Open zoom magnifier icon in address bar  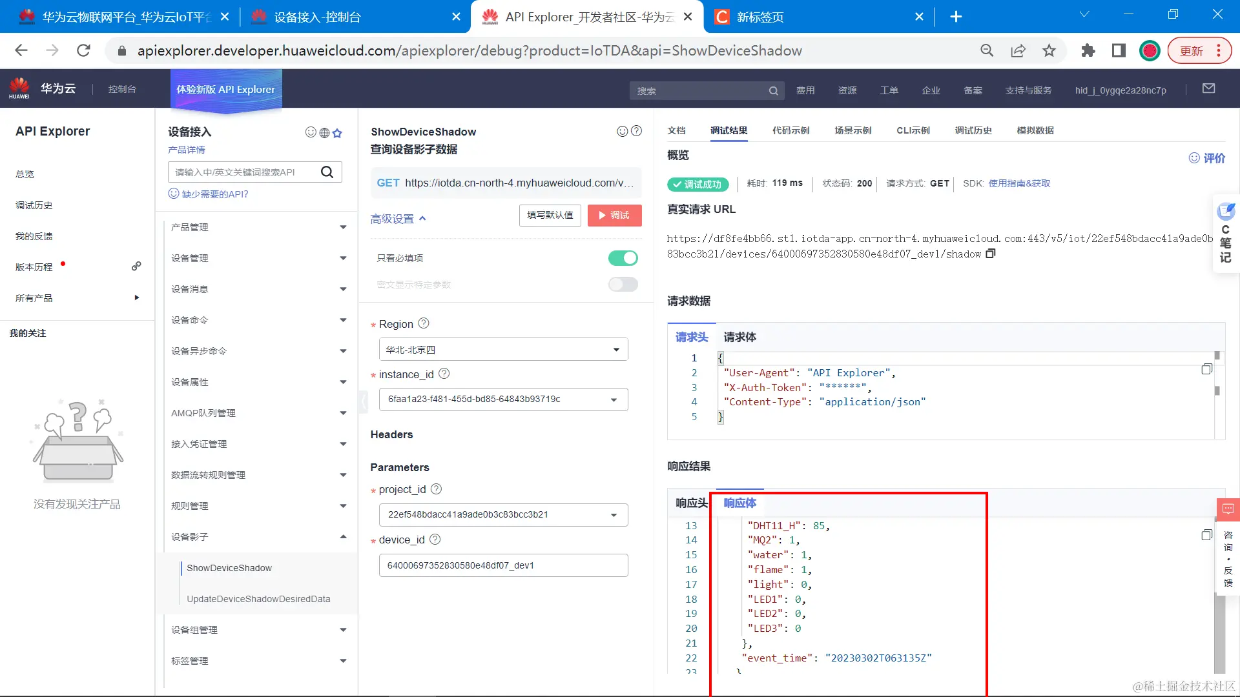(x=987, y=50)
